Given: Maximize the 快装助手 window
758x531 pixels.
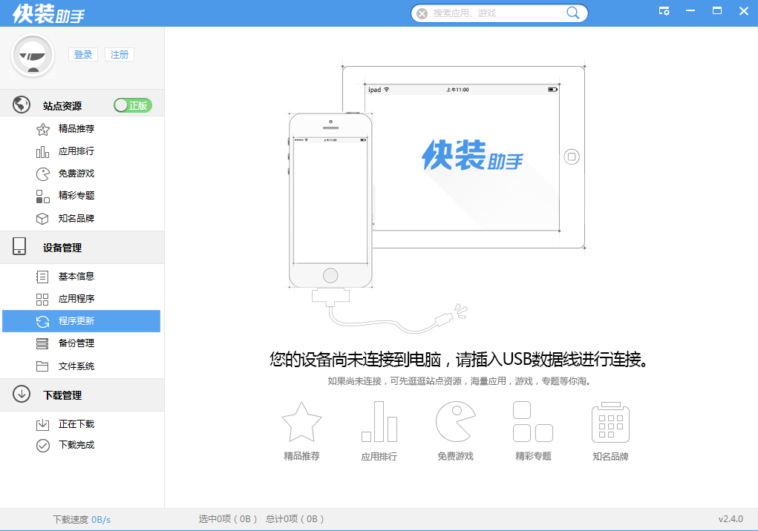Looking at the screenshot, I should (x=717, y=10).
